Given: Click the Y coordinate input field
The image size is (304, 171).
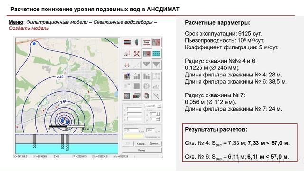Looking at the screenshot, I should (x=134, y=114).
